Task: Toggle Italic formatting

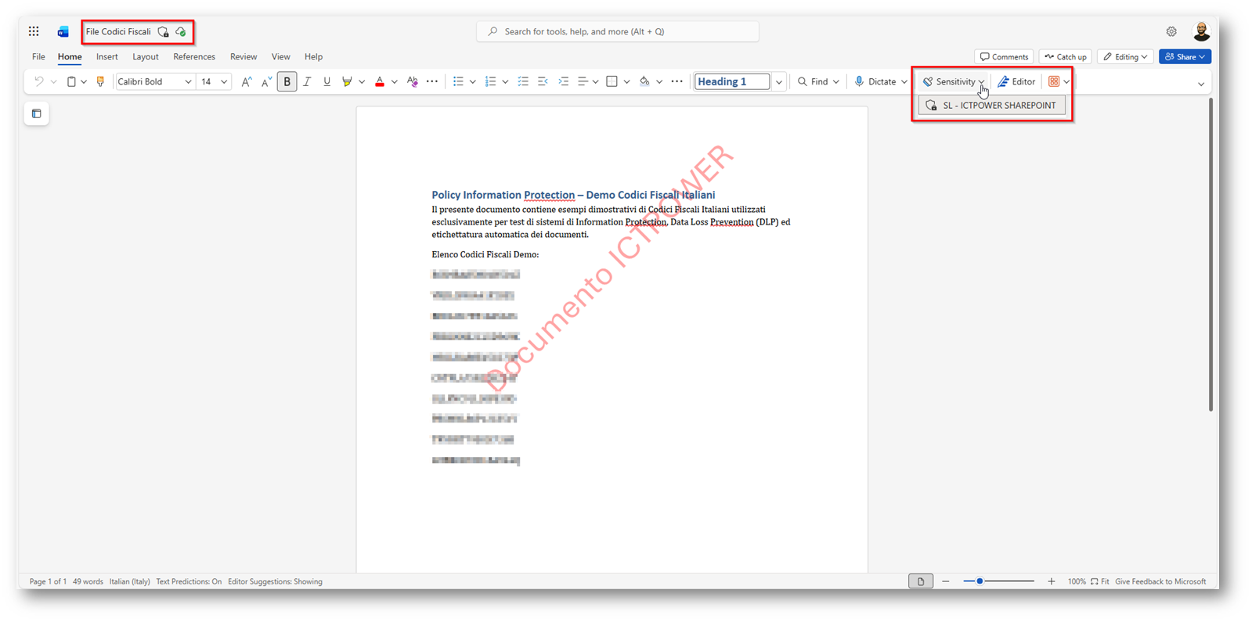Action: (307, 81)
